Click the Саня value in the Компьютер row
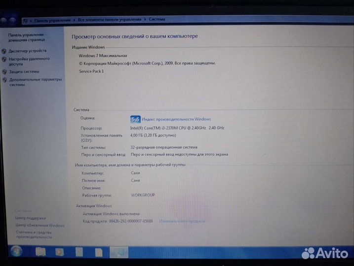 click(x=135, y=173)
